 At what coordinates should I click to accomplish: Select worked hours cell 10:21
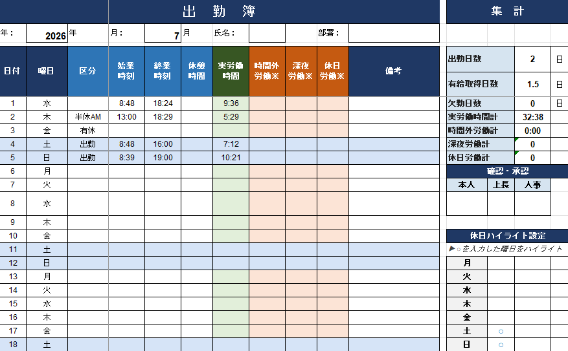coord(231,158)
